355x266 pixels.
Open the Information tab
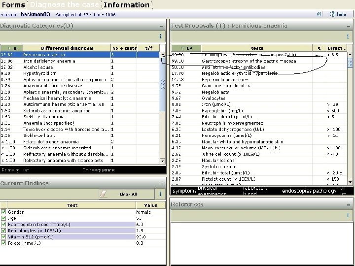click(126, 5)
